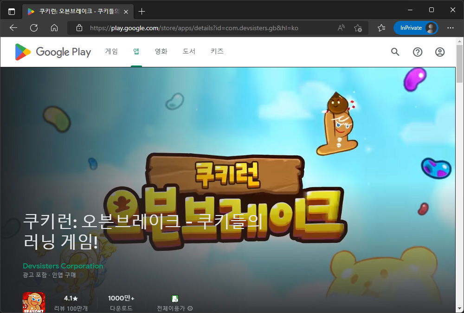Click the 광고 포함 · 인앱 구매 label
This screenshot has width=464, height=313.
(50, 275)
